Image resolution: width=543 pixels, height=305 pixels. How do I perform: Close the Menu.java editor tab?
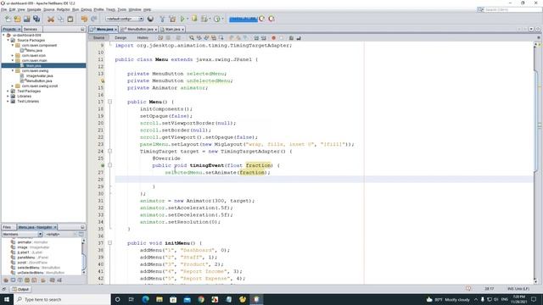115,30
